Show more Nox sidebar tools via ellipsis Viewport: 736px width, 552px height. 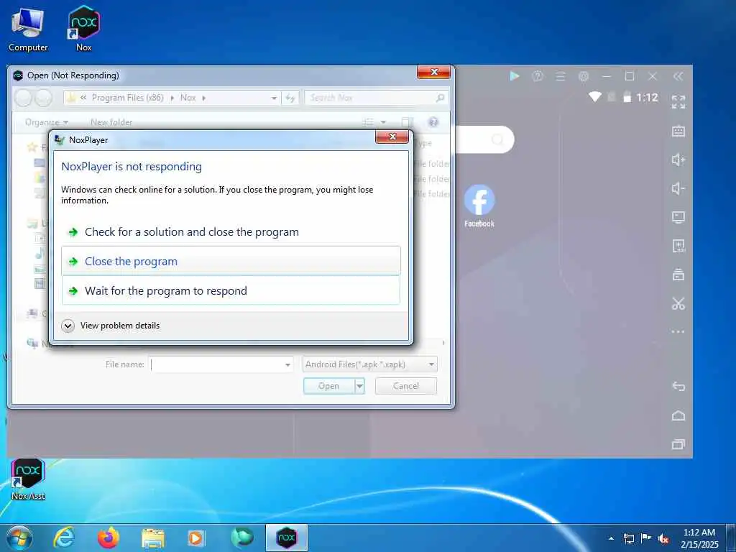click(x=678, y=332)
